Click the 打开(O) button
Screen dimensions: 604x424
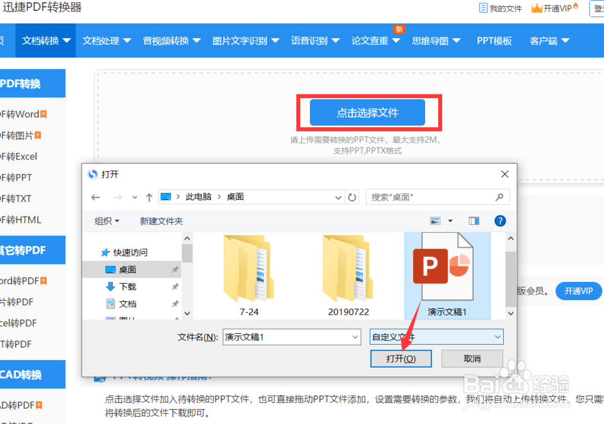click(400, 359)
